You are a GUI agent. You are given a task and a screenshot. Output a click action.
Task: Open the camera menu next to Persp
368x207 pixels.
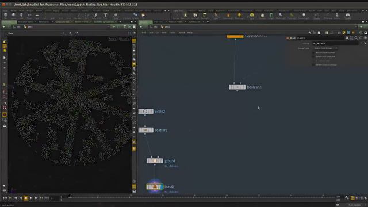pos(124,39)
